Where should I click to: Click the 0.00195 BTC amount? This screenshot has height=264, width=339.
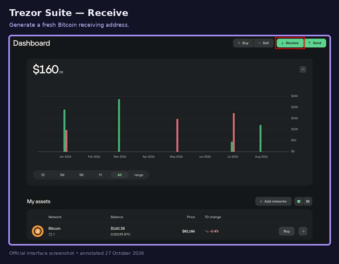120,234
